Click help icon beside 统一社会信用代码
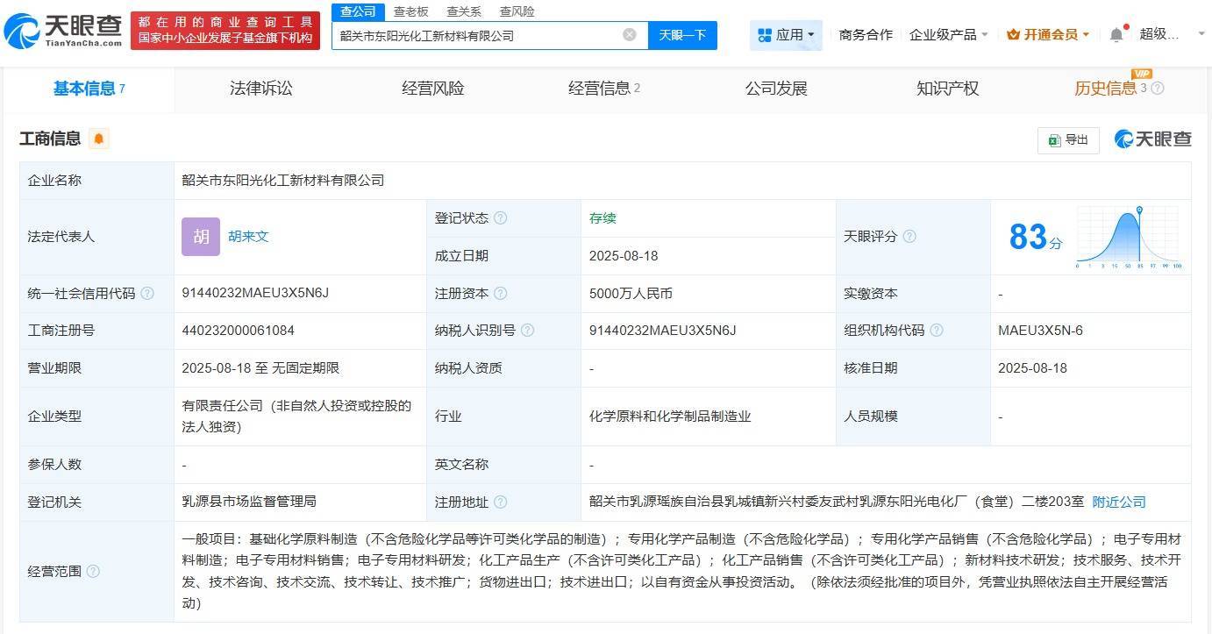 (x=147, y=294)
